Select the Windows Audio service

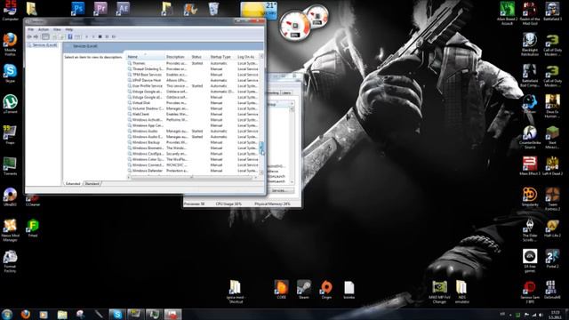coord(193,131)
